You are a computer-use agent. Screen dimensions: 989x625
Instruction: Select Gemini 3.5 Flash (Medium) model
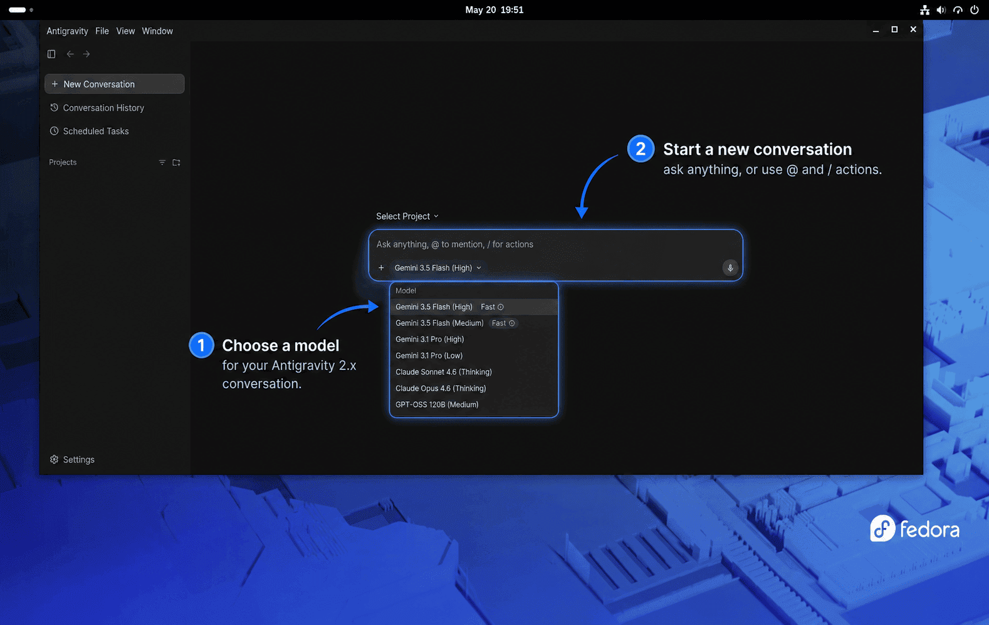click(474, 323)
